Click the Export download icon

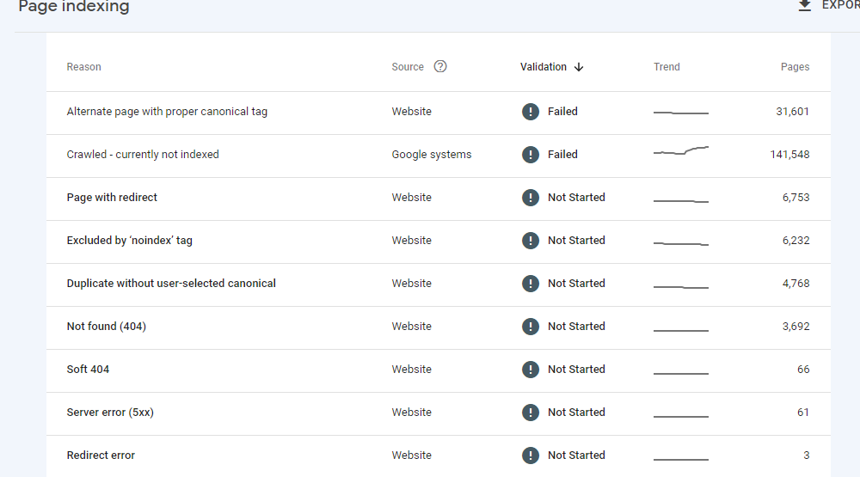[x=804, y=5]
